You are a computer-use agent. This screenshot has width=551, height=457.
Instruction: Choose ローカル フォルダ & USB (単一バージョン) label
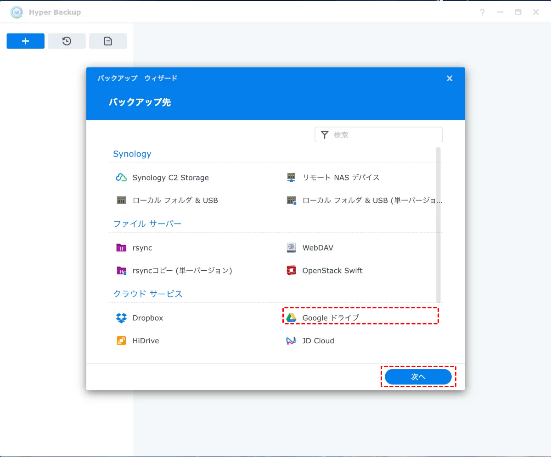pos(372,201)
